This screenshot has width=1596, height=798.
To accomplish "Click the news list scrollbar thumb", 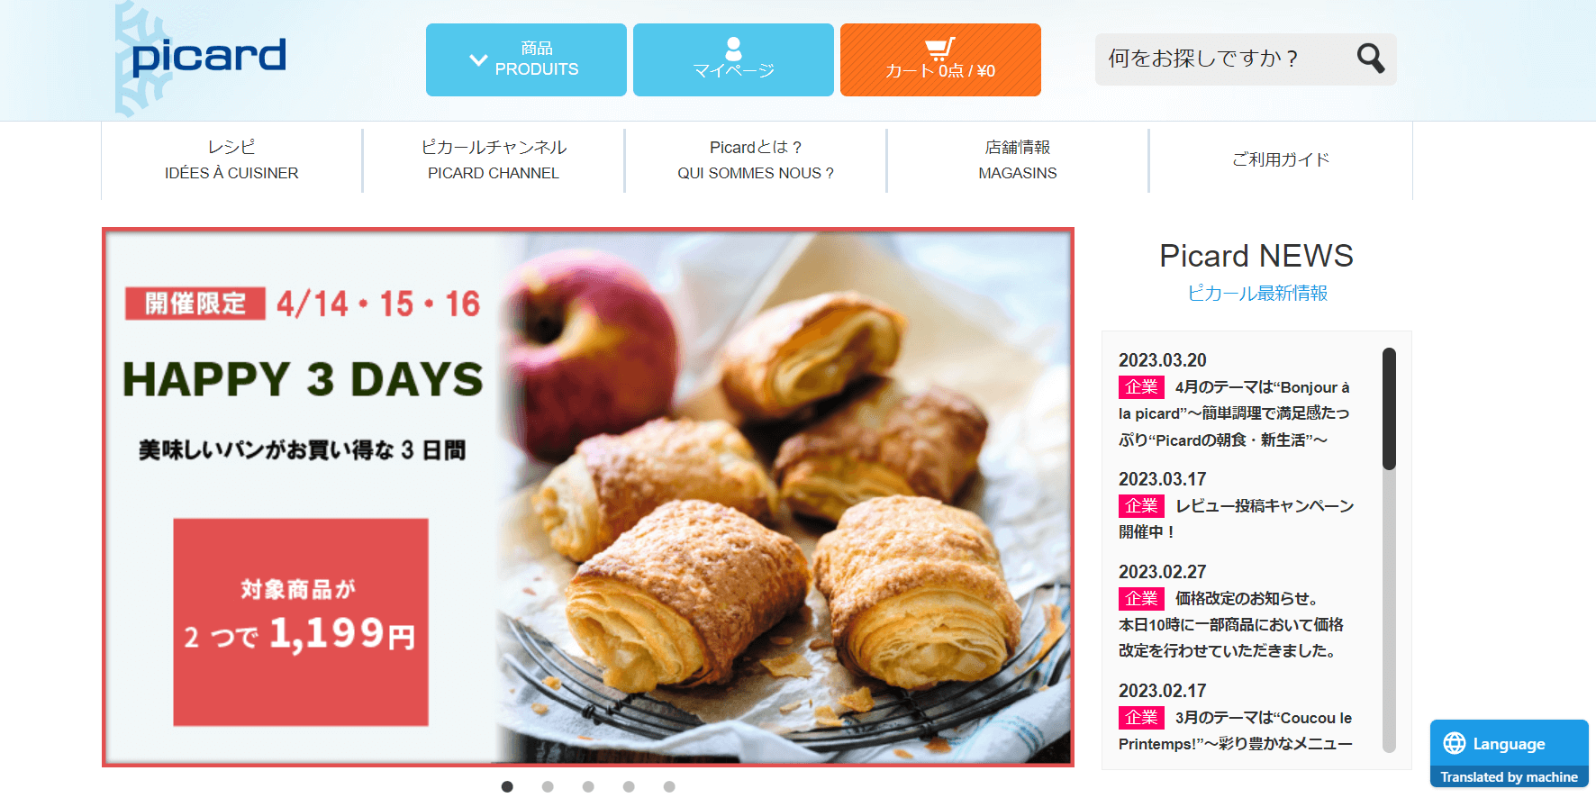I will pos(1389,409).
